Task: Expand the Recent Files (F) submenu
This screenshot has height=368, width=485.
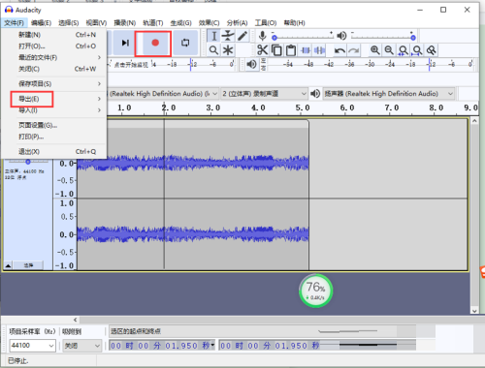Action: 54,57
